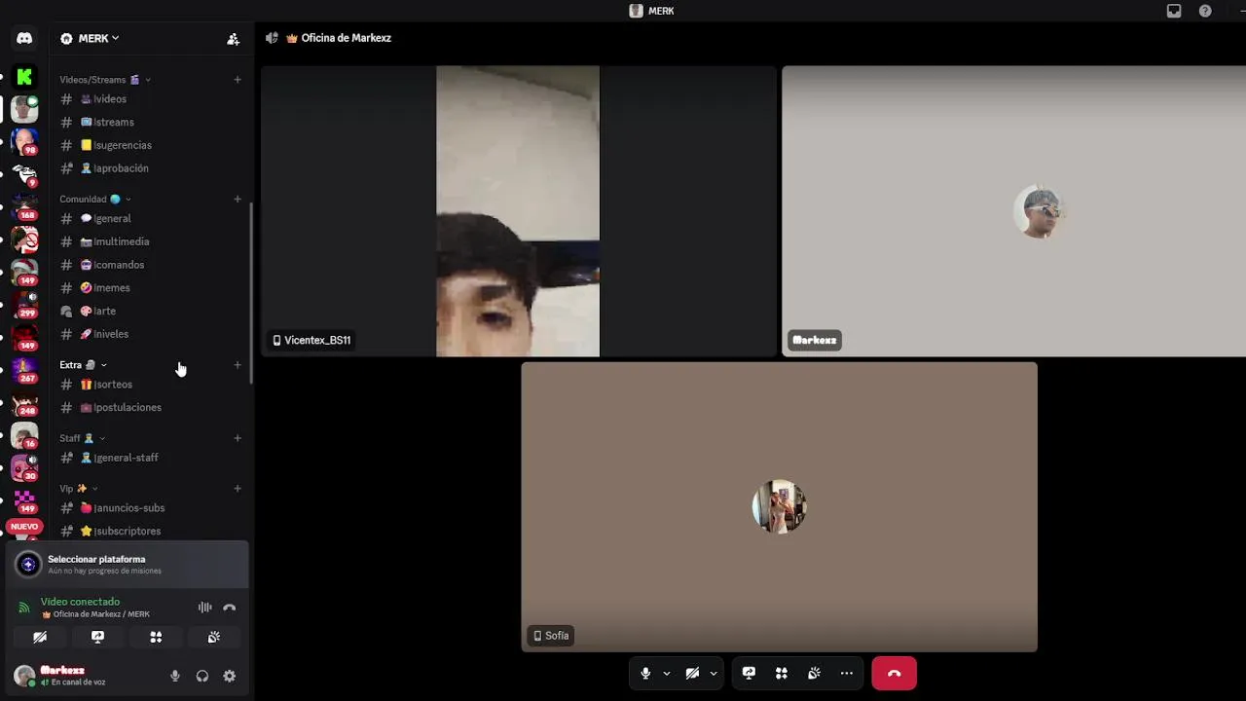Add channel to Extra category

(x=238, y=364)
